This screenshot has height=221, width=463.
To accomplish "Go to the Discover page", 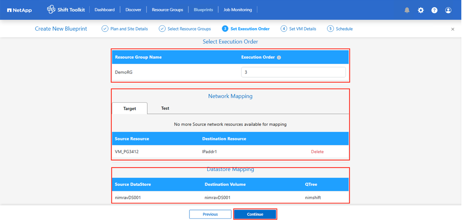I will point(133,10).
